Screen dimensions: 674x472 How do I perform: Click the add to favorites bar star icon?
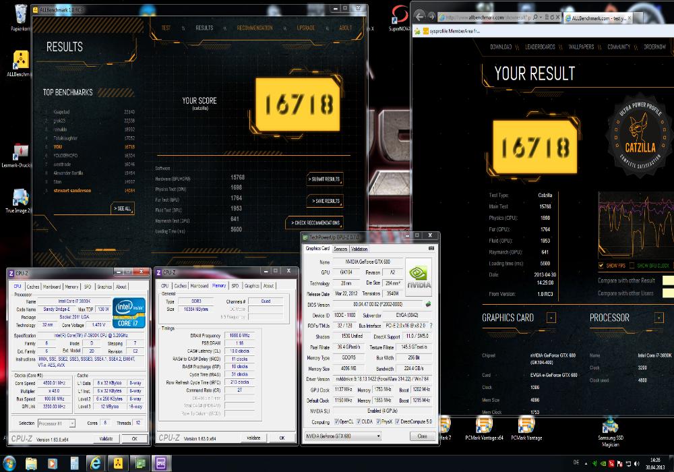(417, 31)
